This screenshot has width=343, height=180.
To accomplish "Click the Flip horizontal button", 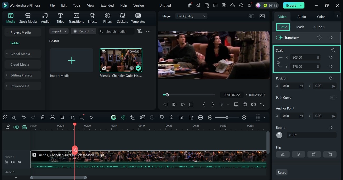I will pos(283,154).
